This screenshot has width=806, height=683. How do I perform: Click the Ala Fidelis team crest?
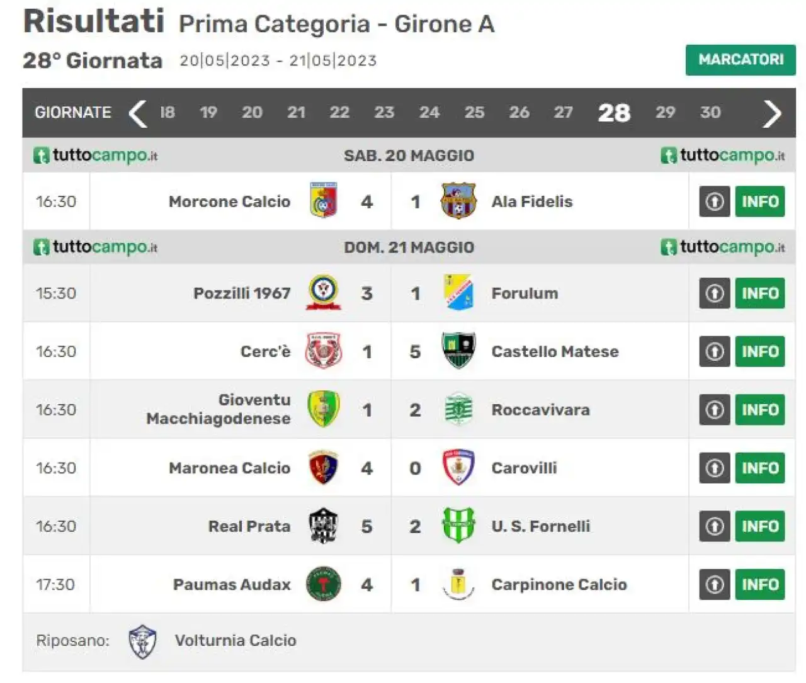pos(458,201)
